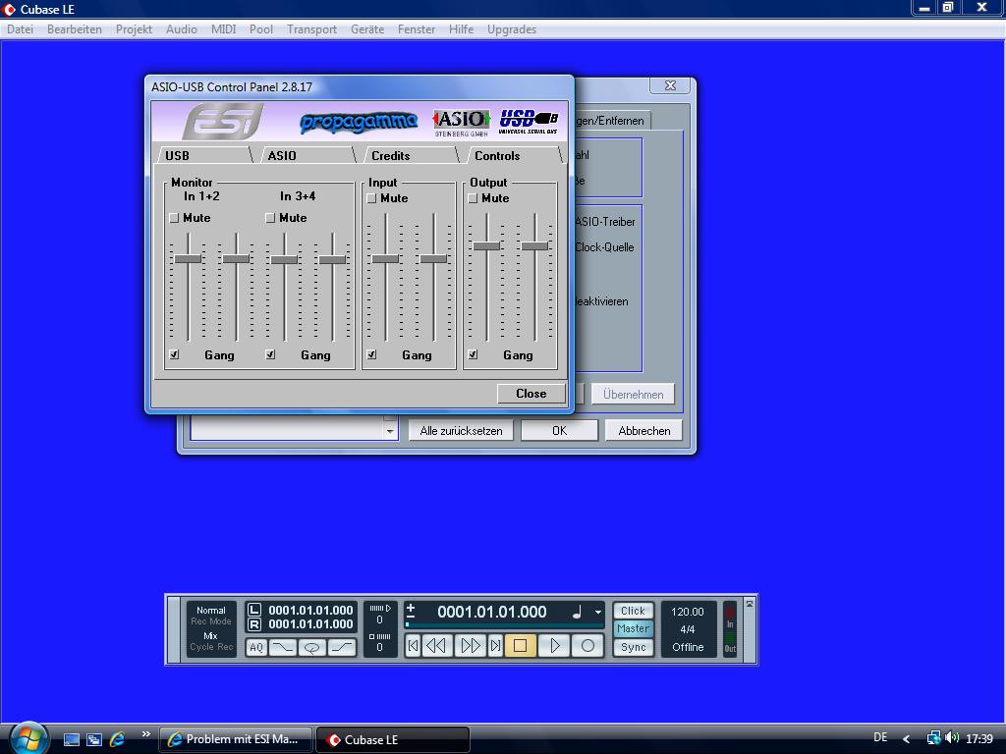1006x754 pixels.
Task: Toggle Gang checkbox in Input section
Action: [x=371, y=354]
